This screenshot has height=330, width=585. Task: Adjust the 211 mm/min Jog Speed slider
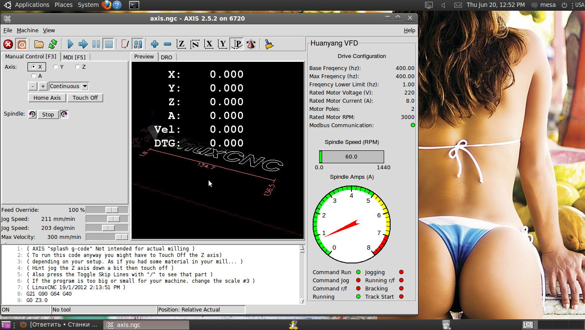tap(107, 219)
